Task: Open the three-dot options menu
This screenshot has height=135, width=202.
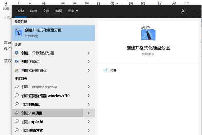Action: click(194, 11)
